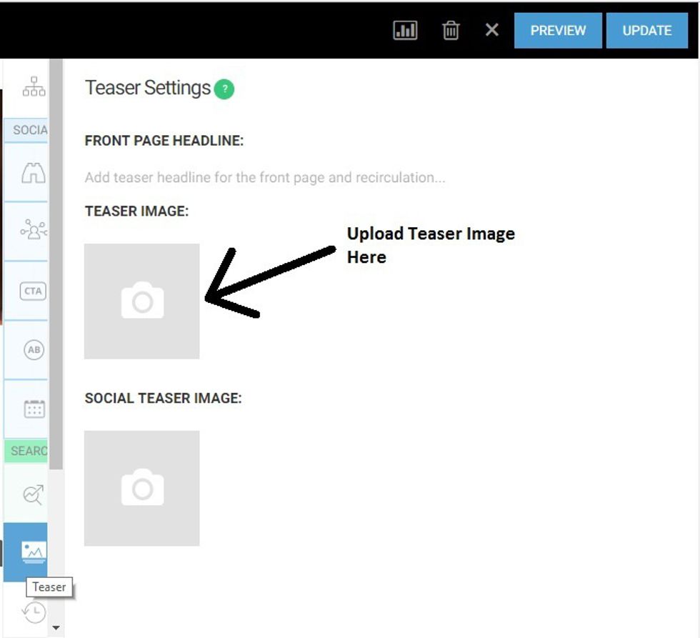This screenshot has height=638, width=700.
Task: Click the PREVIEW button
Action: [558, 31]
